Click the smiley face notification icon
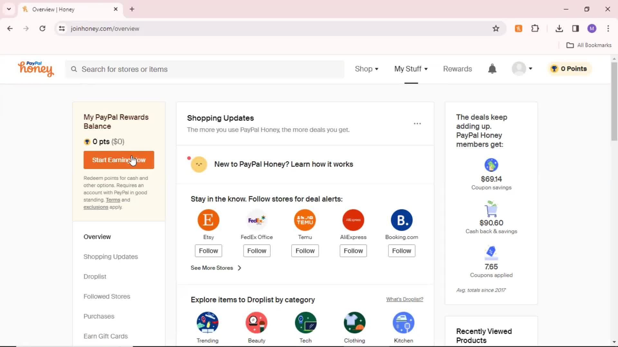The width and height of the screenshot is (618, 347). coord(199,165)
